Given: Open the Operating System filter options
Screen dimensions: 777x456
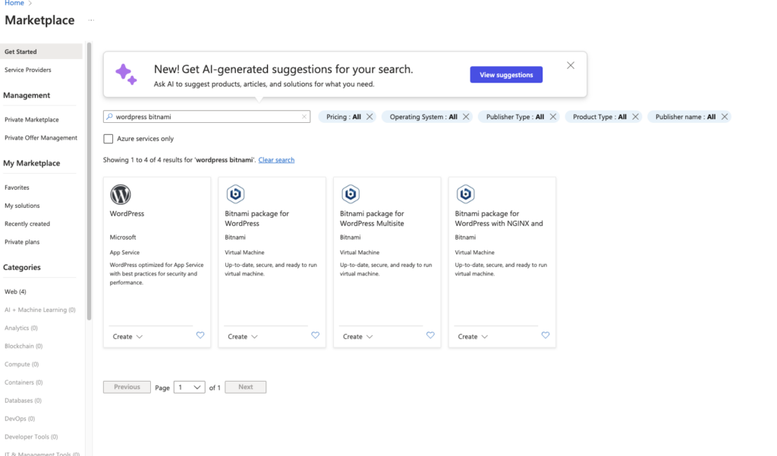Looking at the screenshot, I should (x=423, y=117).
